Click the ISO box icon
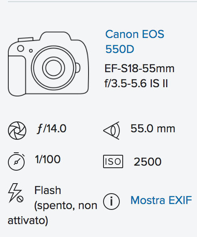Image resolution: width=197 pixels, height=237 pixels. tap(113, 161)
